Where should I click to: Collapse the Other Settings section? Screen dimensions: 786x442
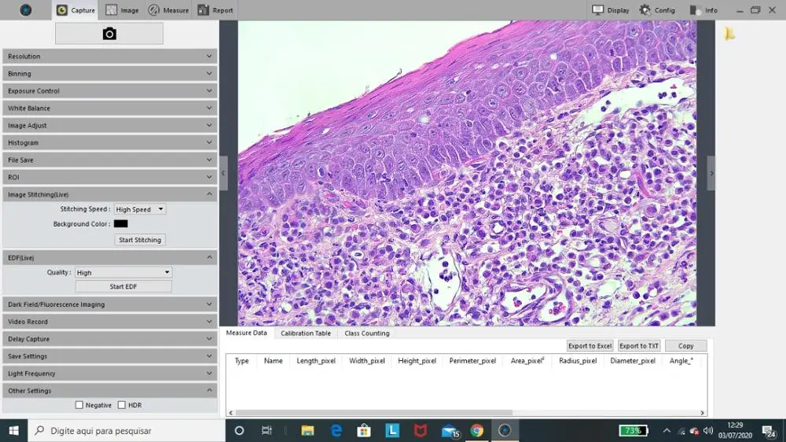click(110, 390)
